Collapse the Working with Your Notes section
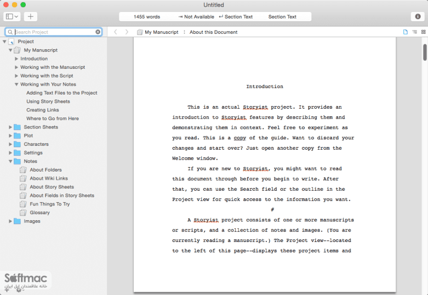Image resolution: width=428 pixels, height=295 pixels. coord(16,84)
